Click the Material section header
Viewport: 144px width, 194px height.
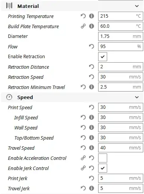point(72,6)
